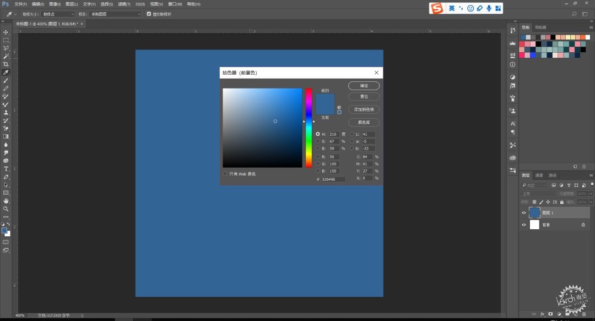
Task: Select the Magic Wand tool
Action: click(6, 56)
